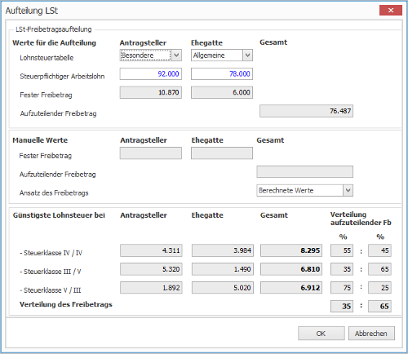Select Steuerklasse IV/IV Antragsteller value 4.311

151,250
